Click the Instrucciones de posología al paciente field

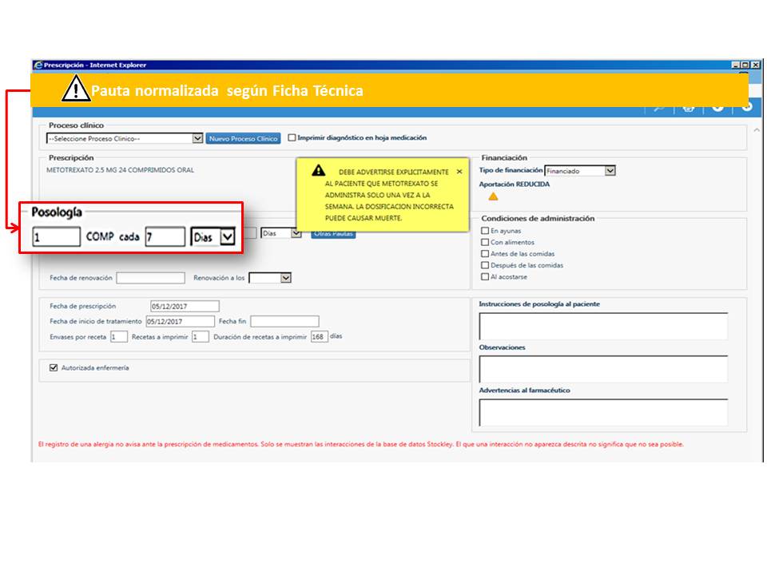tap(603, 327)
